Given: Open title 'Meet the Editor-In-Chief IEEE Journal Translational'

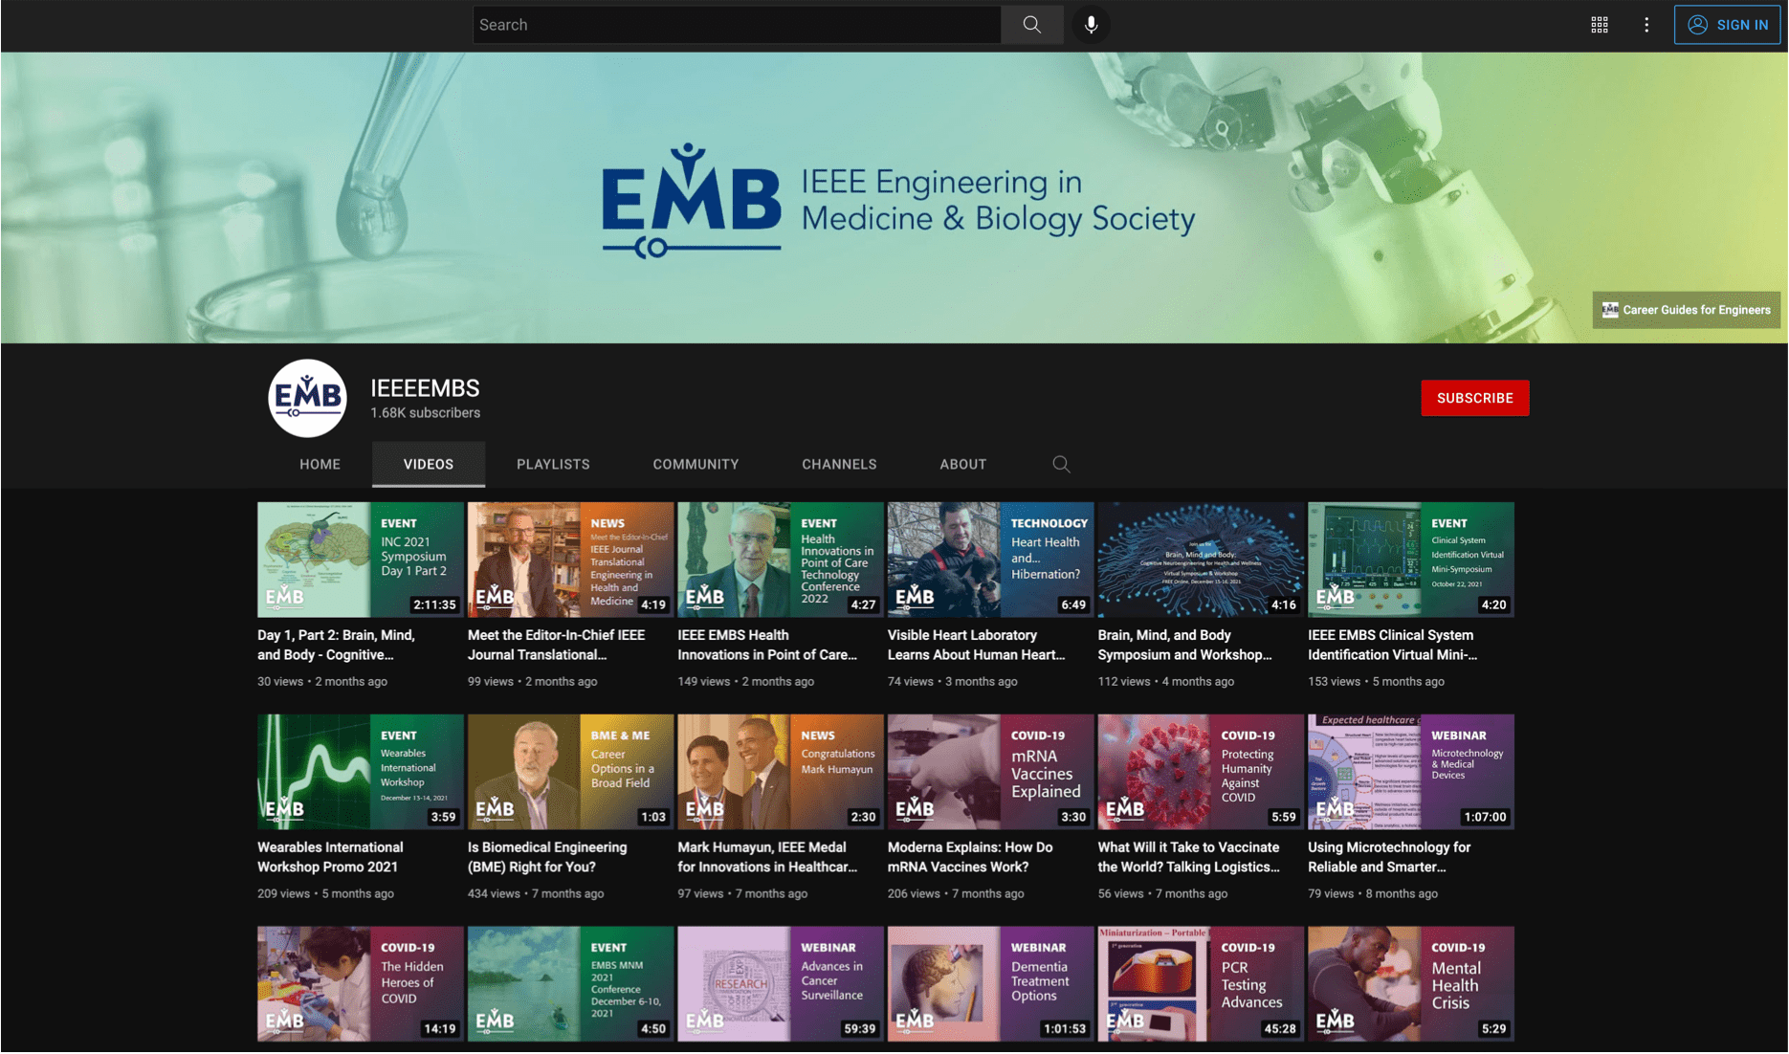Looking at the screenshot, I should point(556,645).
